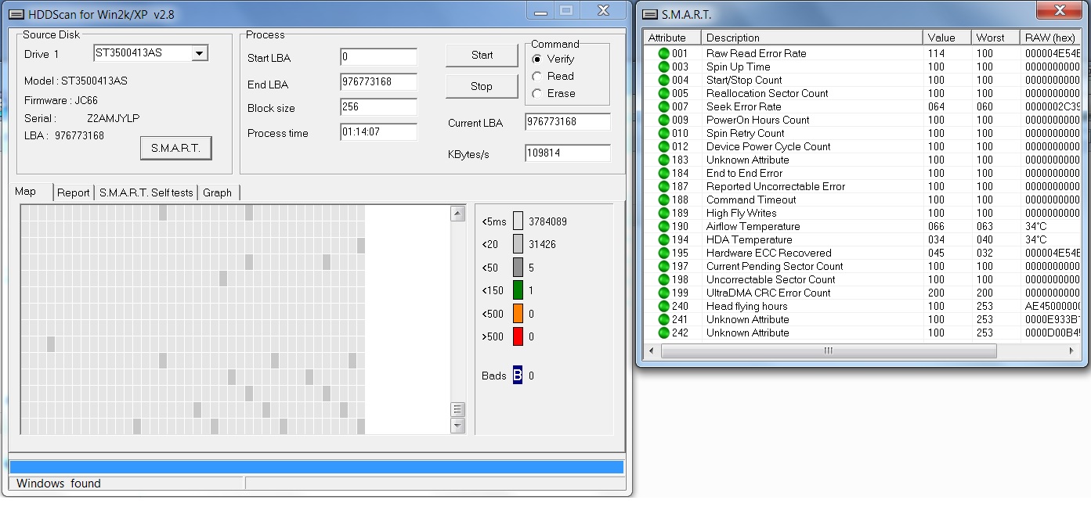The width and height of the screenshot is (1091, 507).
Task: Click green status icon for attribute 010
Action: [664, 133]
